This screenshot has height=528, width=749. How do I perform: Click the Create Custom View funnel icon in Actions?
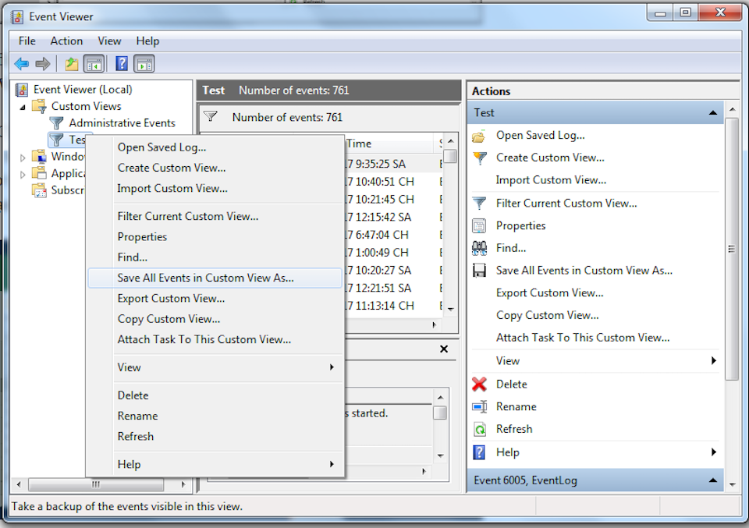click(x=479, y=158)
